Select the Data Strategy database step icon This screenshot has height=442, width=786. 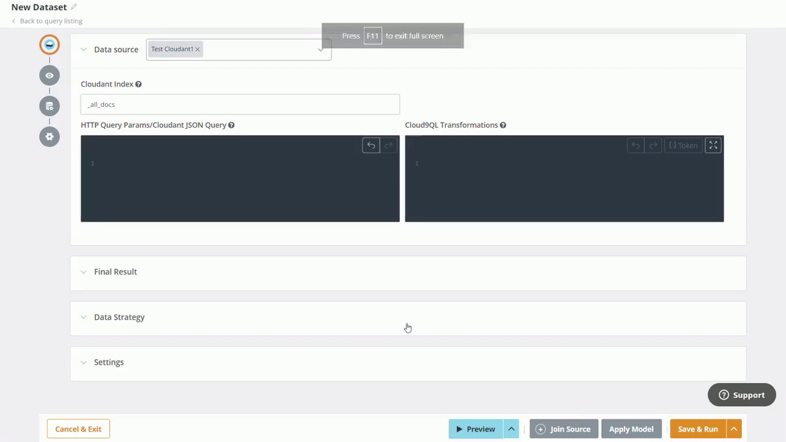coord(49,106)
